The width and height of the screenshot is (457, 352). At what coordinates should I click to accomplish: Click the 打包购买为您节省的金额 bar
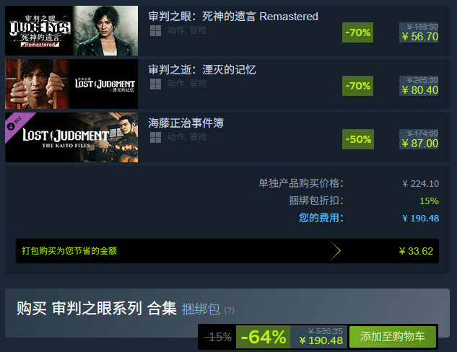pos(227,251)
